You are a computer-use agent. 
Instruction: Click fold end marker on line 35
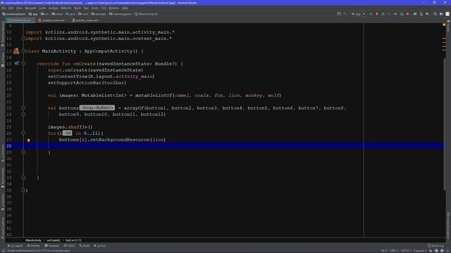click(23, 190)
